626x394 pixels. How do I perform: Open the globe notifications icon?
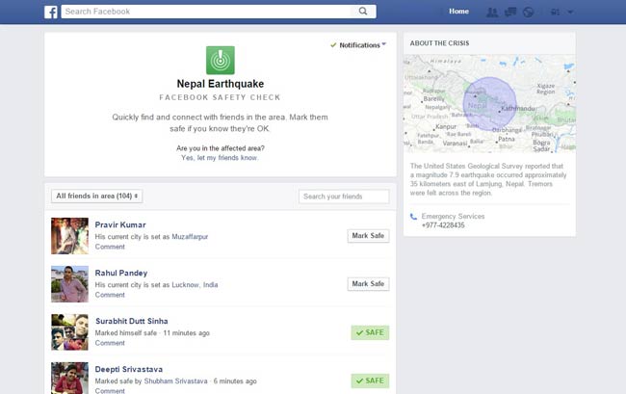529,13
